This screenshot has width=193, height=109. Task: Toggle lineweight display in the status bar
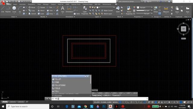[x=149, y=102]
